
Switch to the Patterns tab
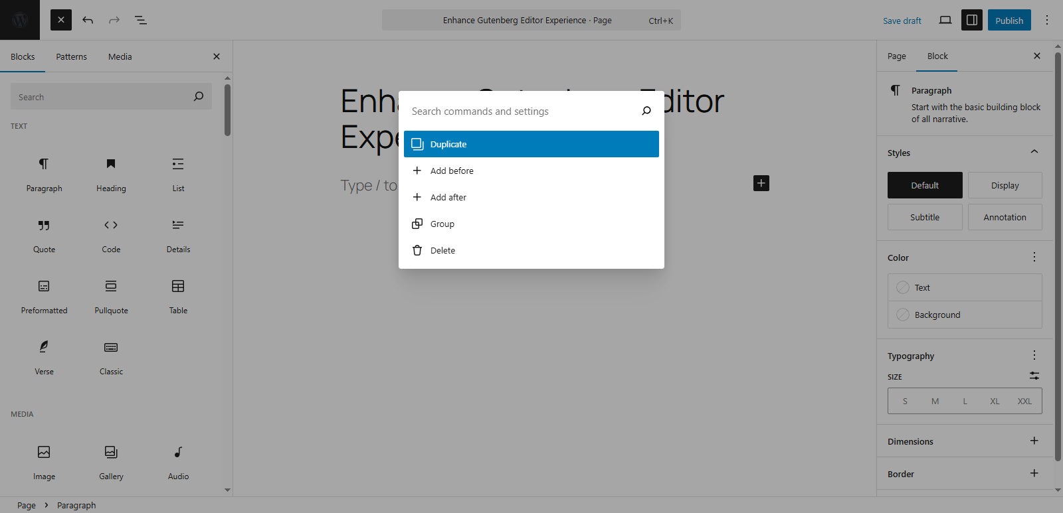pyautogui.click(x=72, y=56)
